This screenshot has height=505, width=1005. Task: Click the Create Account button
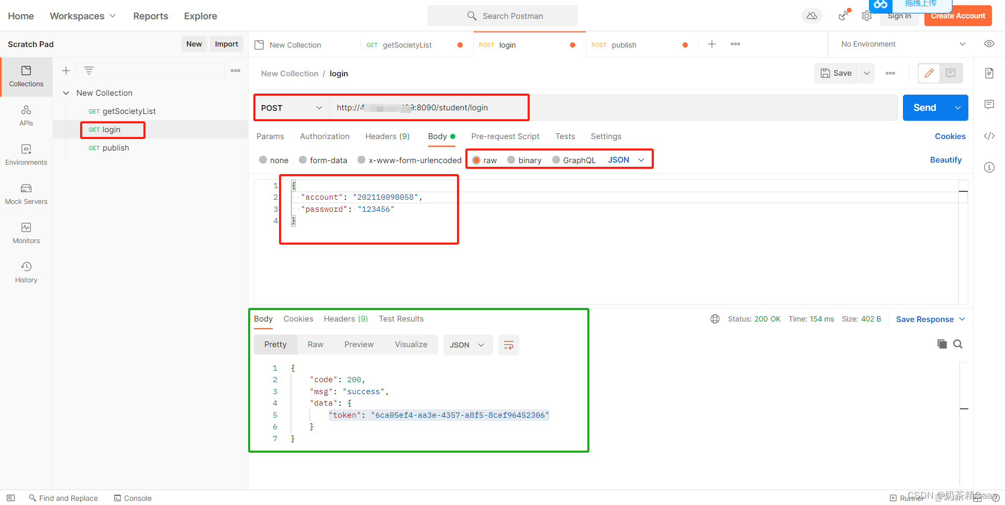958,16
